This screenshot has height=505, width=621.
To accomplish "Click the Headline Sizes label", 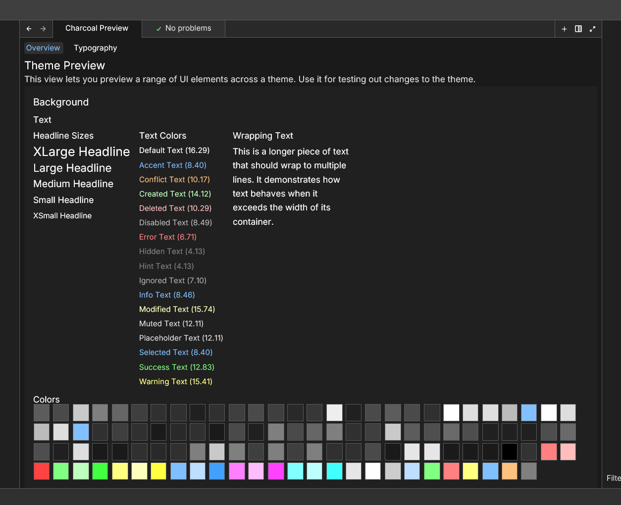I will click(x=63, y=136).
